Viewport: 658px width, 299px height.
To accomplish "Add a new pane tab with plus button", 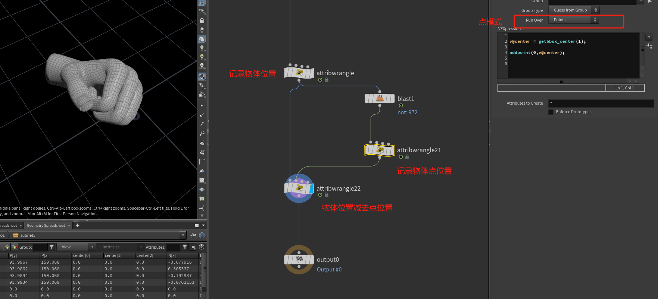I will [78, 225].
